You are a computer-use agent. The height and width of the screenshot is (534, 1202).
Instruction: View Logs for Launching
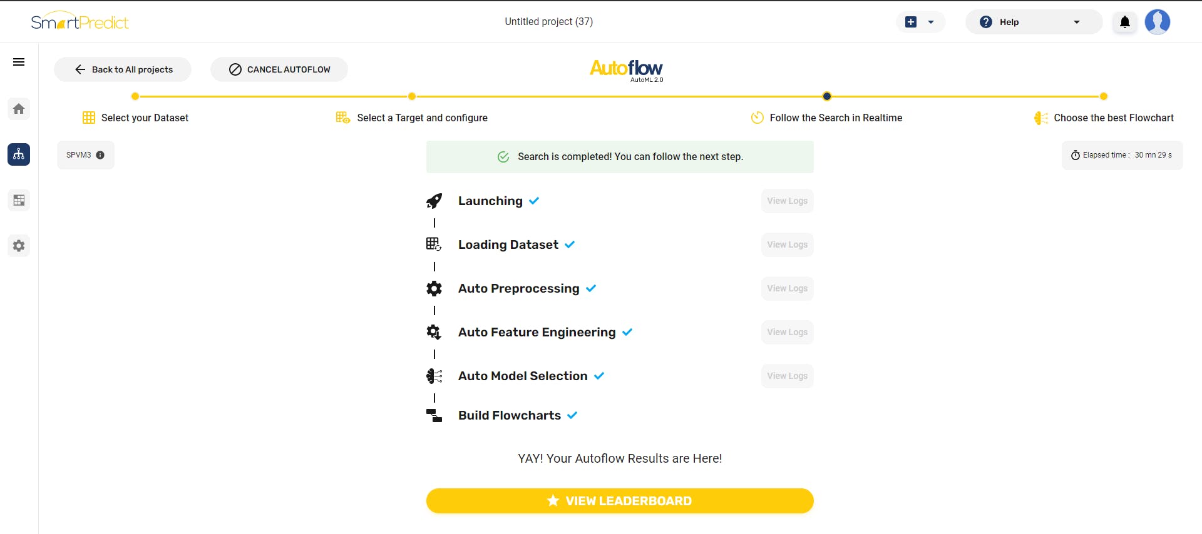[788, 201]
